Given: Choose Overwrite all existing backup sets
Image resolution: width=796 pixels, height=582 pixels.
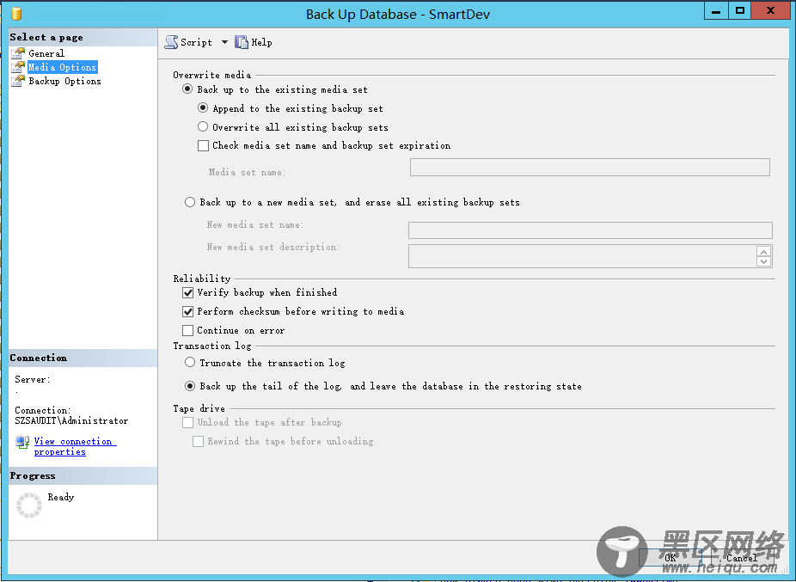Looking at the screenshot, I should (203, 126).
